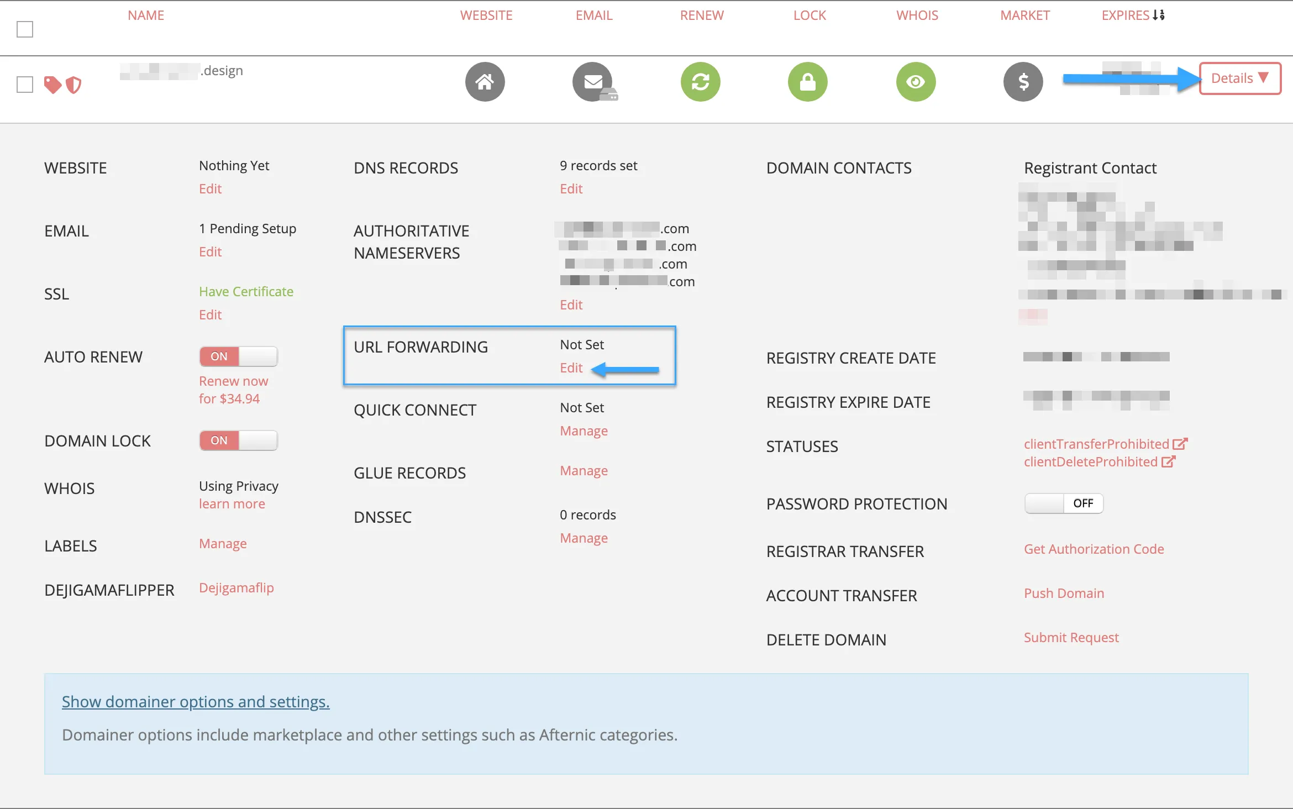1293x809 pixels.
Task: Collapse the Details dropdown button
Action: (1240, 78)
